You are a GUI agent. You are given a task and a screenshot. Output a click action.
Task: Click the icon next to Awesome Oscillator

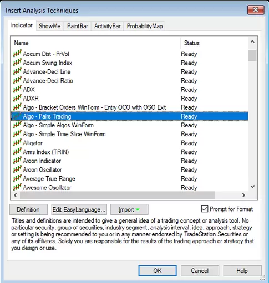[x=17, y=187]
